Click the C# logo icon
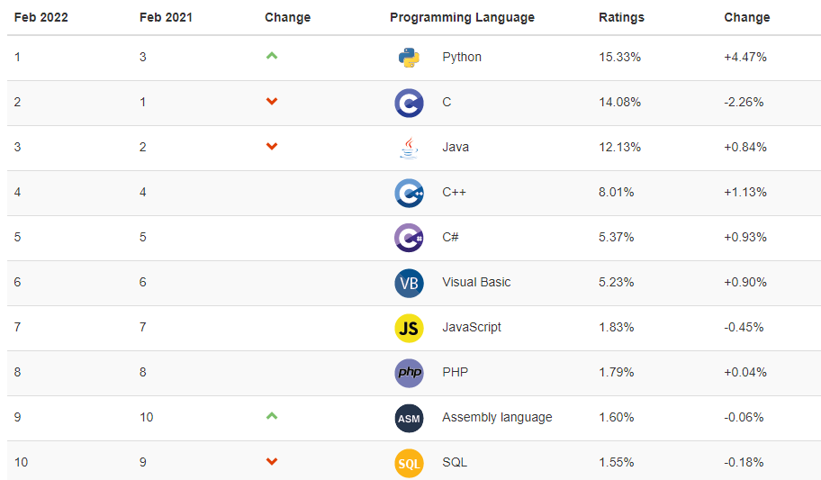The width and height of the screenshot is (821, 480). [409, 238]
